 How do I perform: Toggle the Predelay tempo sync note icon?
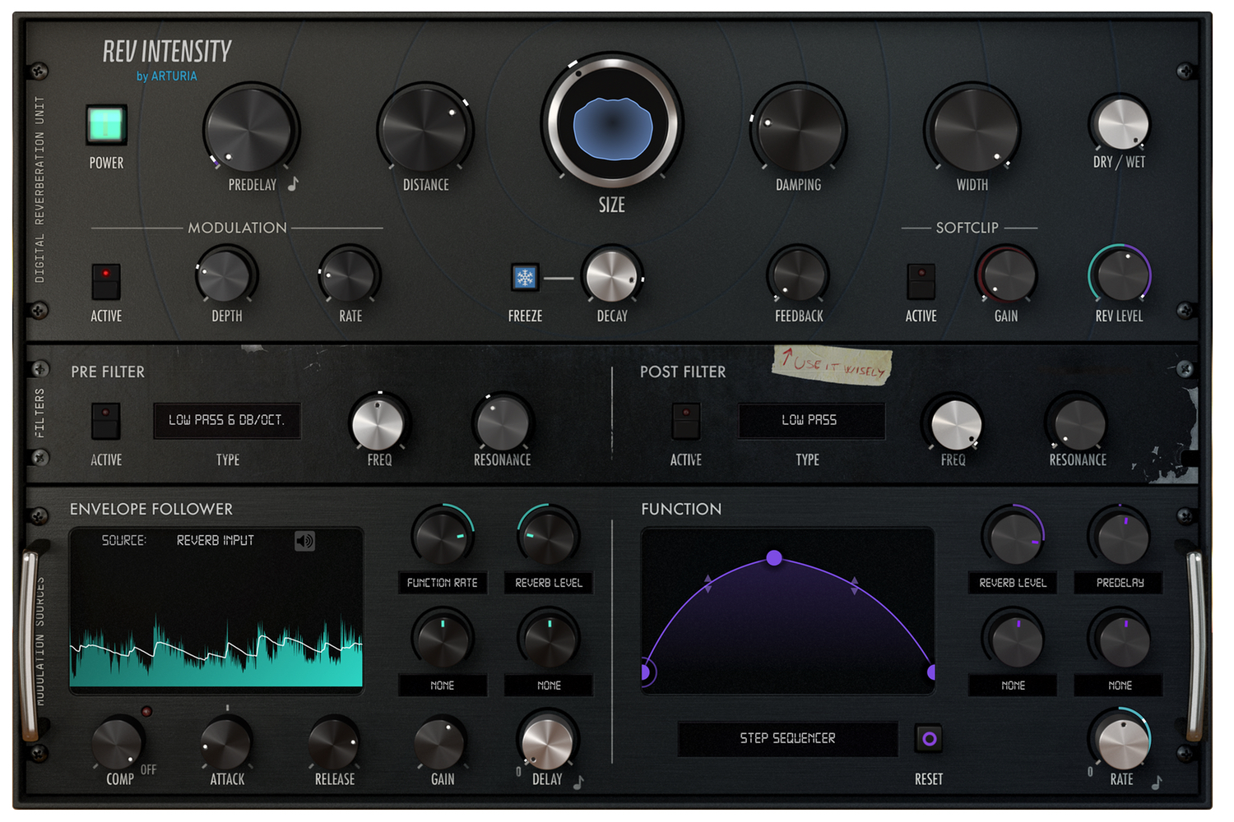[293, 184]
